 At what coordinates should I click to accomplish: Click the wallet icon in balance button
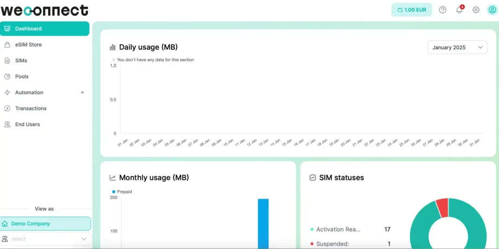tap(400, 10)
